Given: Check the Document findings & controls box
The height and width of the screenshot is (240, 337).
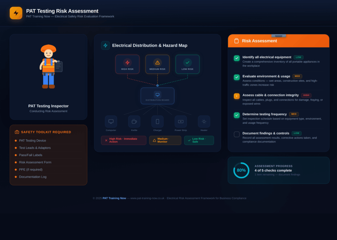Looking at the screenshot, I should (x=237, y=134).
